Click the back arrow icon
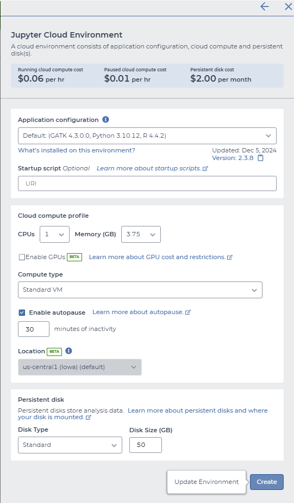 point(264,7)
